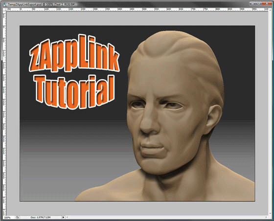Click the document title TempZAppLinkExport.psd
Image resolution: width=274 pixels, height=221 pixels.
pos(24,4)
